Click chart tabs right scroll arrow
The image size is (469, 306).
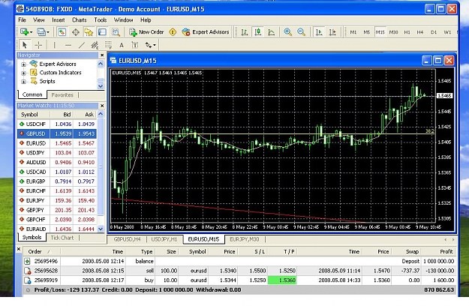(x=453, y=240)
